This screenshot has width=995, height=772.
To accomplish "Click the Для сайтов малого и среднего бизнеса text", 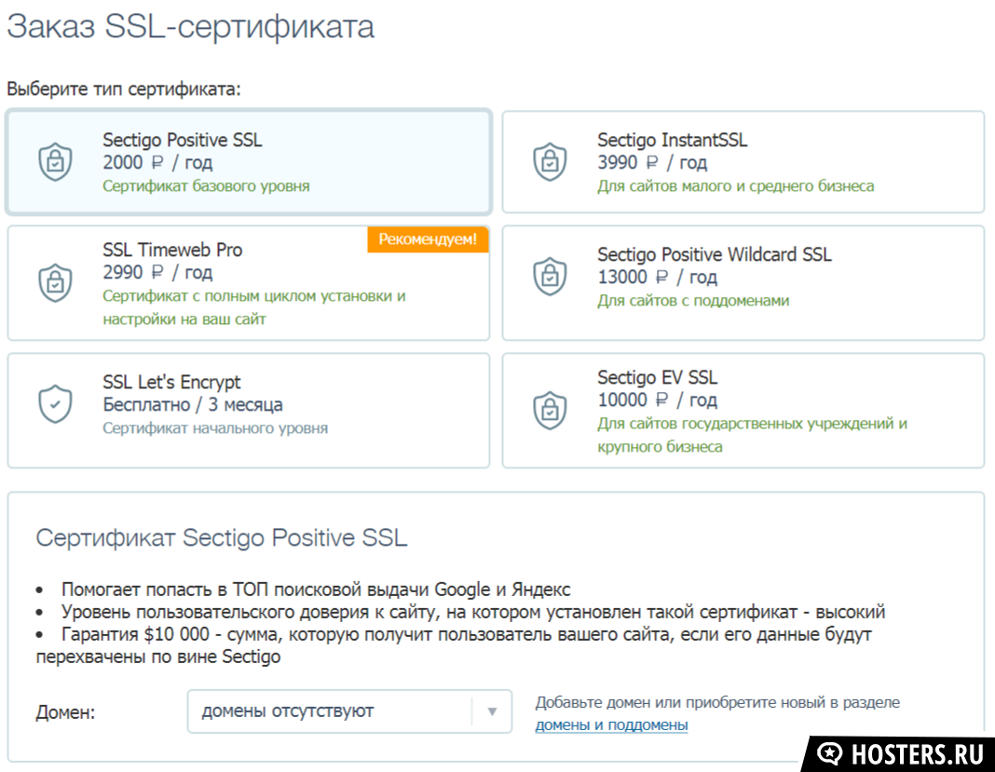I will point(735,186).
